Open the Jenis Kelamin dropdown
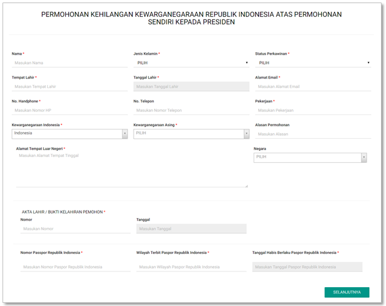This screenshot has width=386, height=306. (191, 63)
